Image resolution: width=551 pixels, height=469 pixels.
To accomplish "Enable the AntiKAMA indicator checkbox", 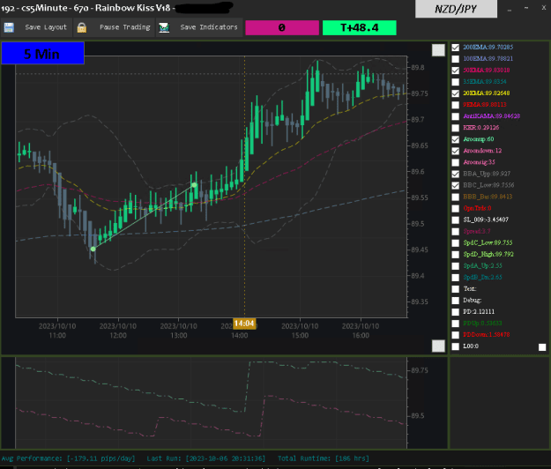I will pyautogui.click(x=456, y=116).
